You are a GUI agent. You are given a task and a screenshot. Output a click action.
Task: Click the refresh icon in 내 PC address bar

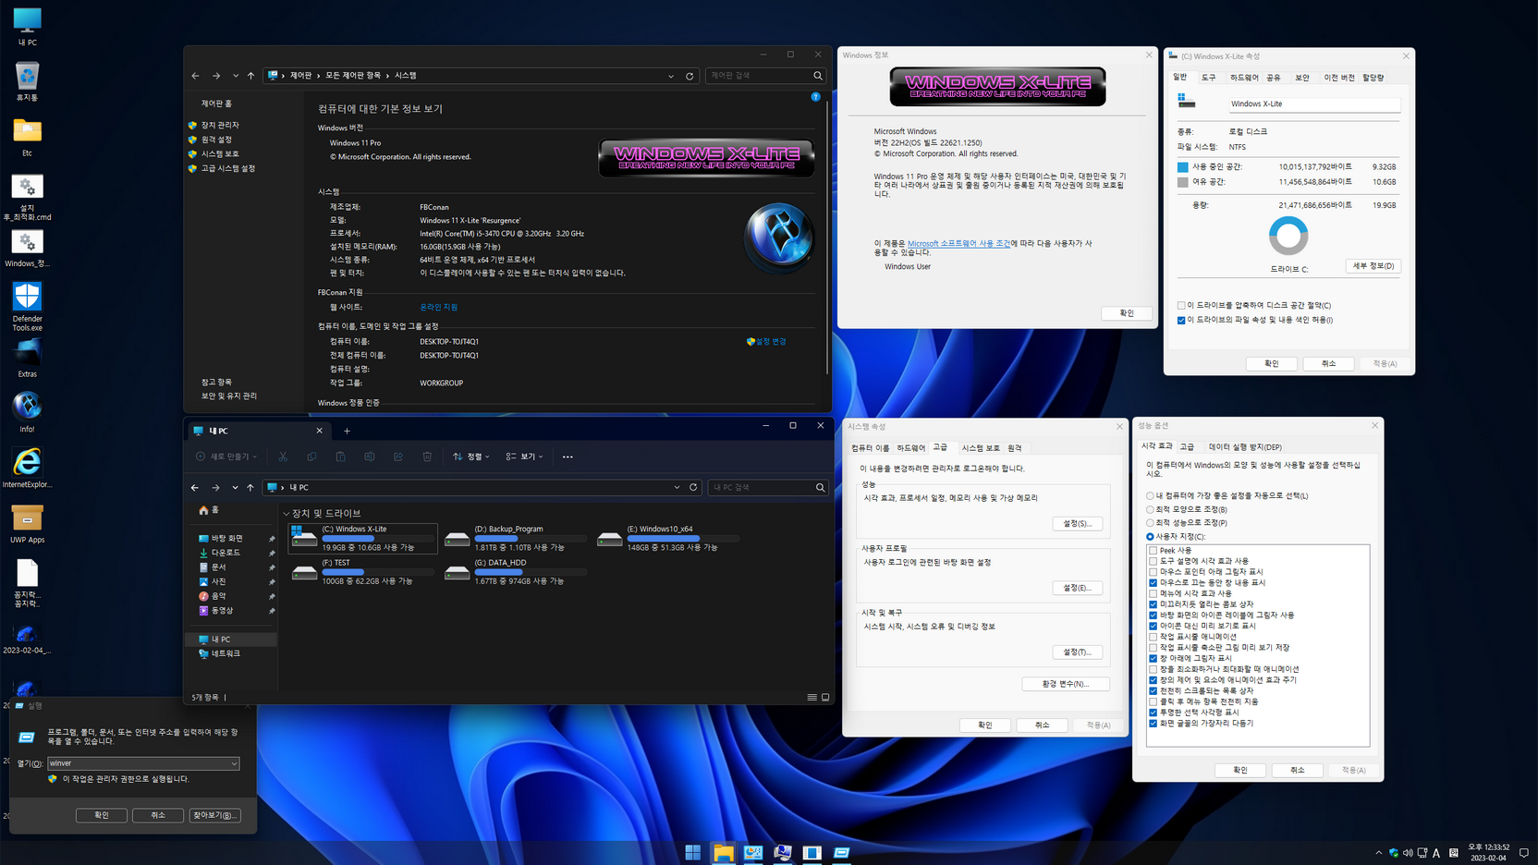pos(693,487)
